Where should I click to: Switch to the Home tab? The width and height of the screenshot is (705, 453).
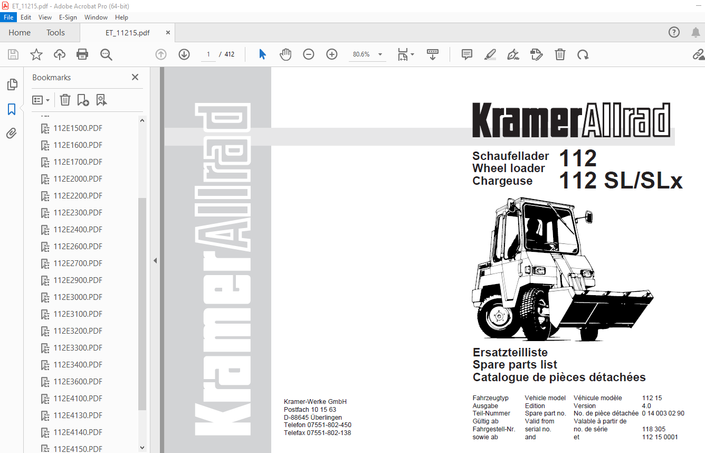pyautogui.click(x=20, y=33)
